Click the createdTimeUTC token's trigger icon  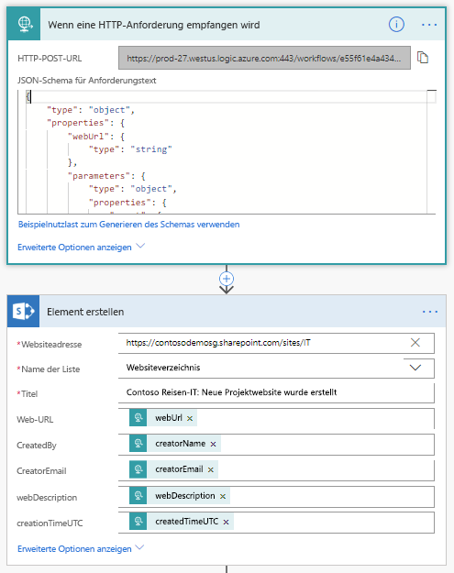138,522
